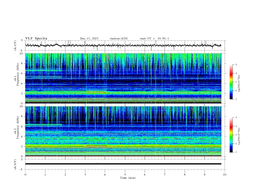Click time axis tick label '5'
Viewport: 253px width, 196px height.
tap(125, 175)
